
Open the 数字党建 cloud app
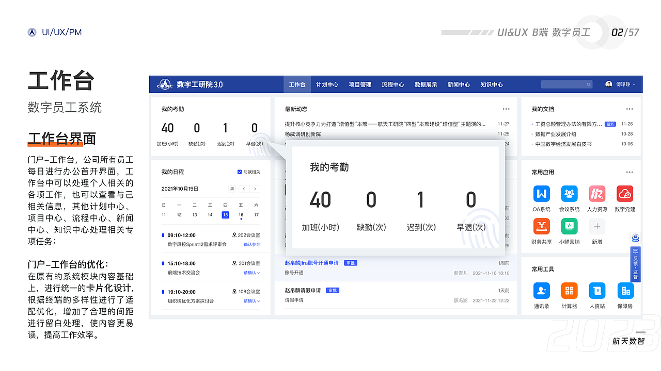[625, 193]
